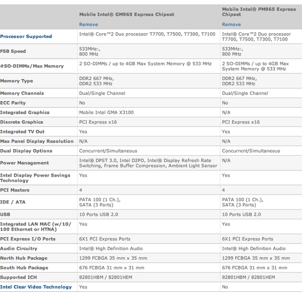This screenshot has height=295, width=302.
Task: Open the Intel Clear Video Technology link
Action: (36, 287)
